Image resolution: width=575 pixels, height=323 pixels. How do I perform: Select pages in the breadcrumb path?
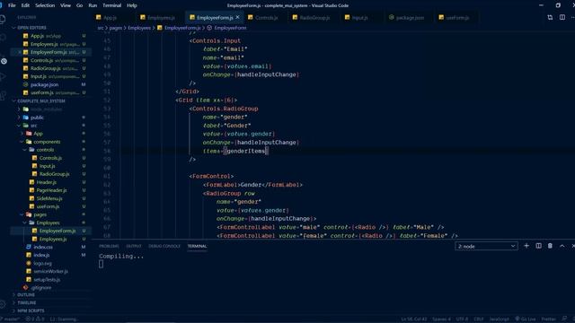pos(115,28)
